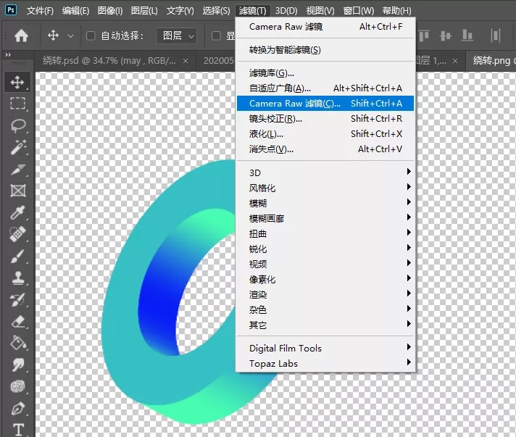The width and height of the screenshot is (516, 437).
Task: Expand the 风格化 submenu
Action: tap(325, 188)
